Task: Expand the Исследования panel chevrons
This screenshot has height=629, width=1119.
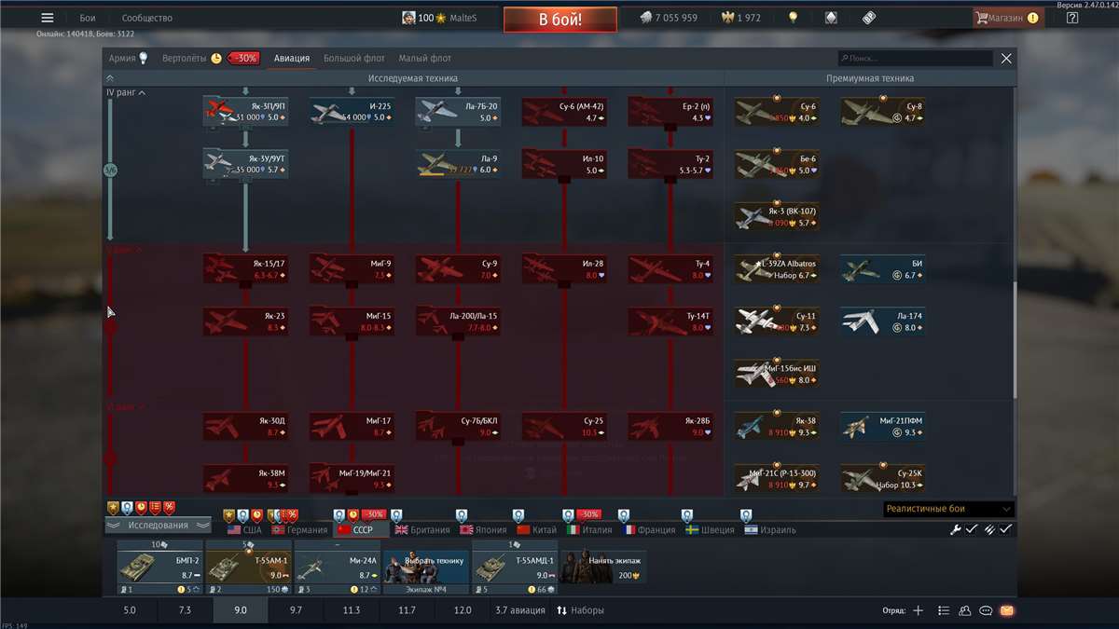Action: click(114, 525)
